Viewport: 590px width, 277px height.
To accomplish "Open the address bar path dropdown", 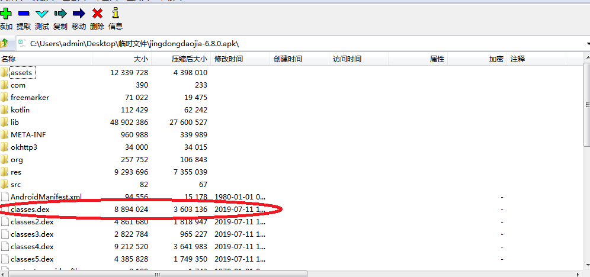I will tap(588, 44).
